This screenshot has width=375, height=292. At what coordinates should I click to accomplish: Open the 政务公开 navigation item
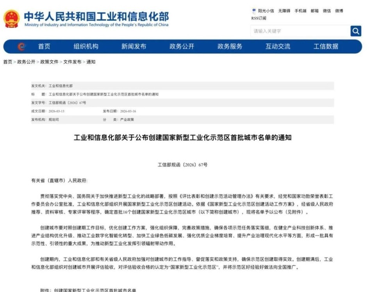tap(182, 46)
